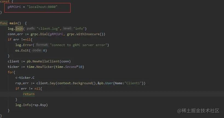Select the "Client1" name string
Viewport: 224px width, 118px height.
(x=133, y=83)
